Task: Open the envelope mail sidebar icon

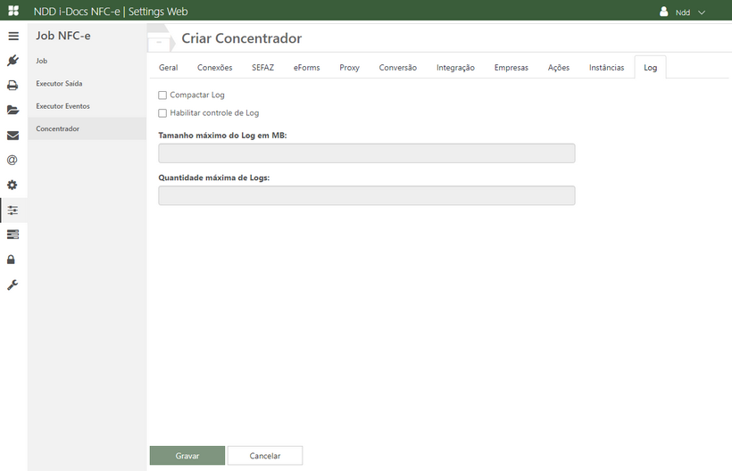Action: pyautogui.click(x=12, y=136)
